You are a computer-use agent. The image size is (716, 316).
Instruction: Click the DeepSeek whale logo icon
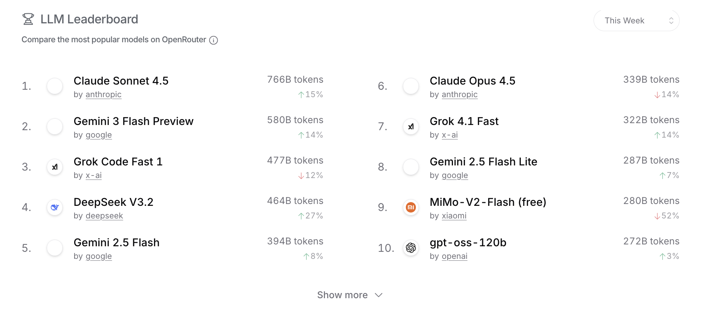pyautogui.click(x=55, y=207)
